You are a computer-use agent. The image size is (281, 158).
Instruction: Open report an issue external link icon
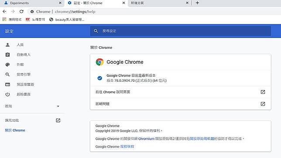(x=263, y=104)
